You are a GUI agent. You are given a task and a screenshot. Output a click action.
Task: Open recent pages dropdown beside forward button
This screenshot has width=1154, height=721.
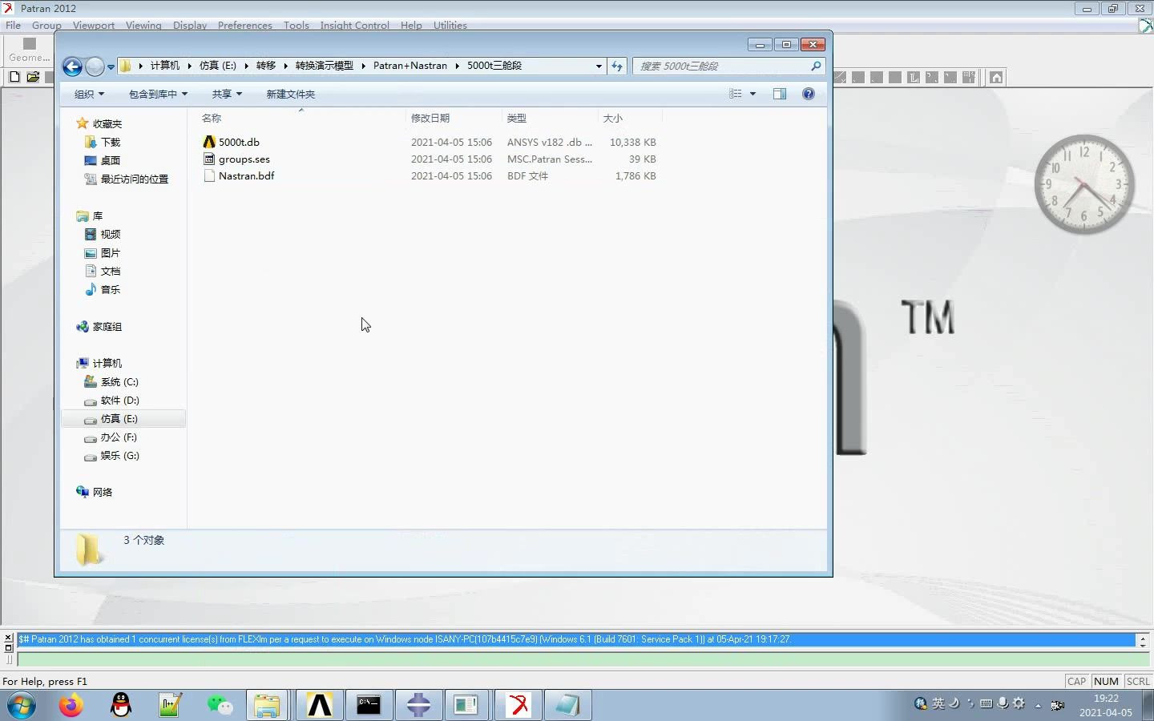tap(111, 67)
